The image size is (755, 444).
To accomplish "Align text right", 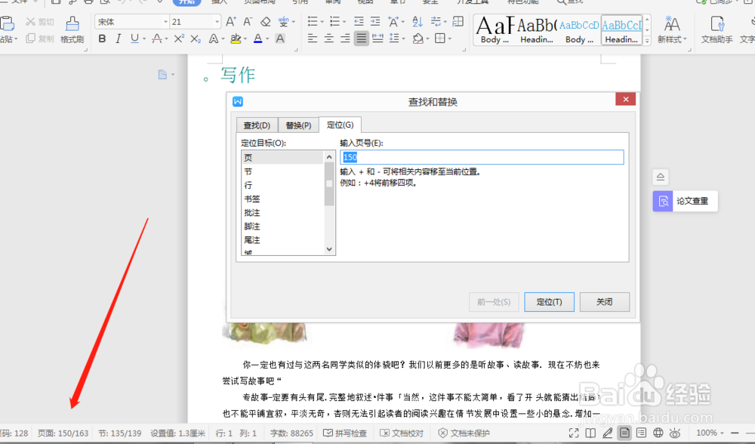I will click(x=345, y=39).
